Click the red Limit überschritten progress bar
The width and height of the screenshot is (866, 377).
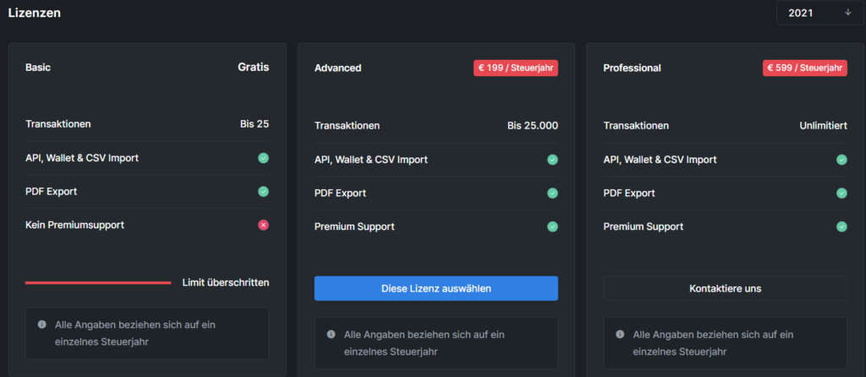point(98,282)
